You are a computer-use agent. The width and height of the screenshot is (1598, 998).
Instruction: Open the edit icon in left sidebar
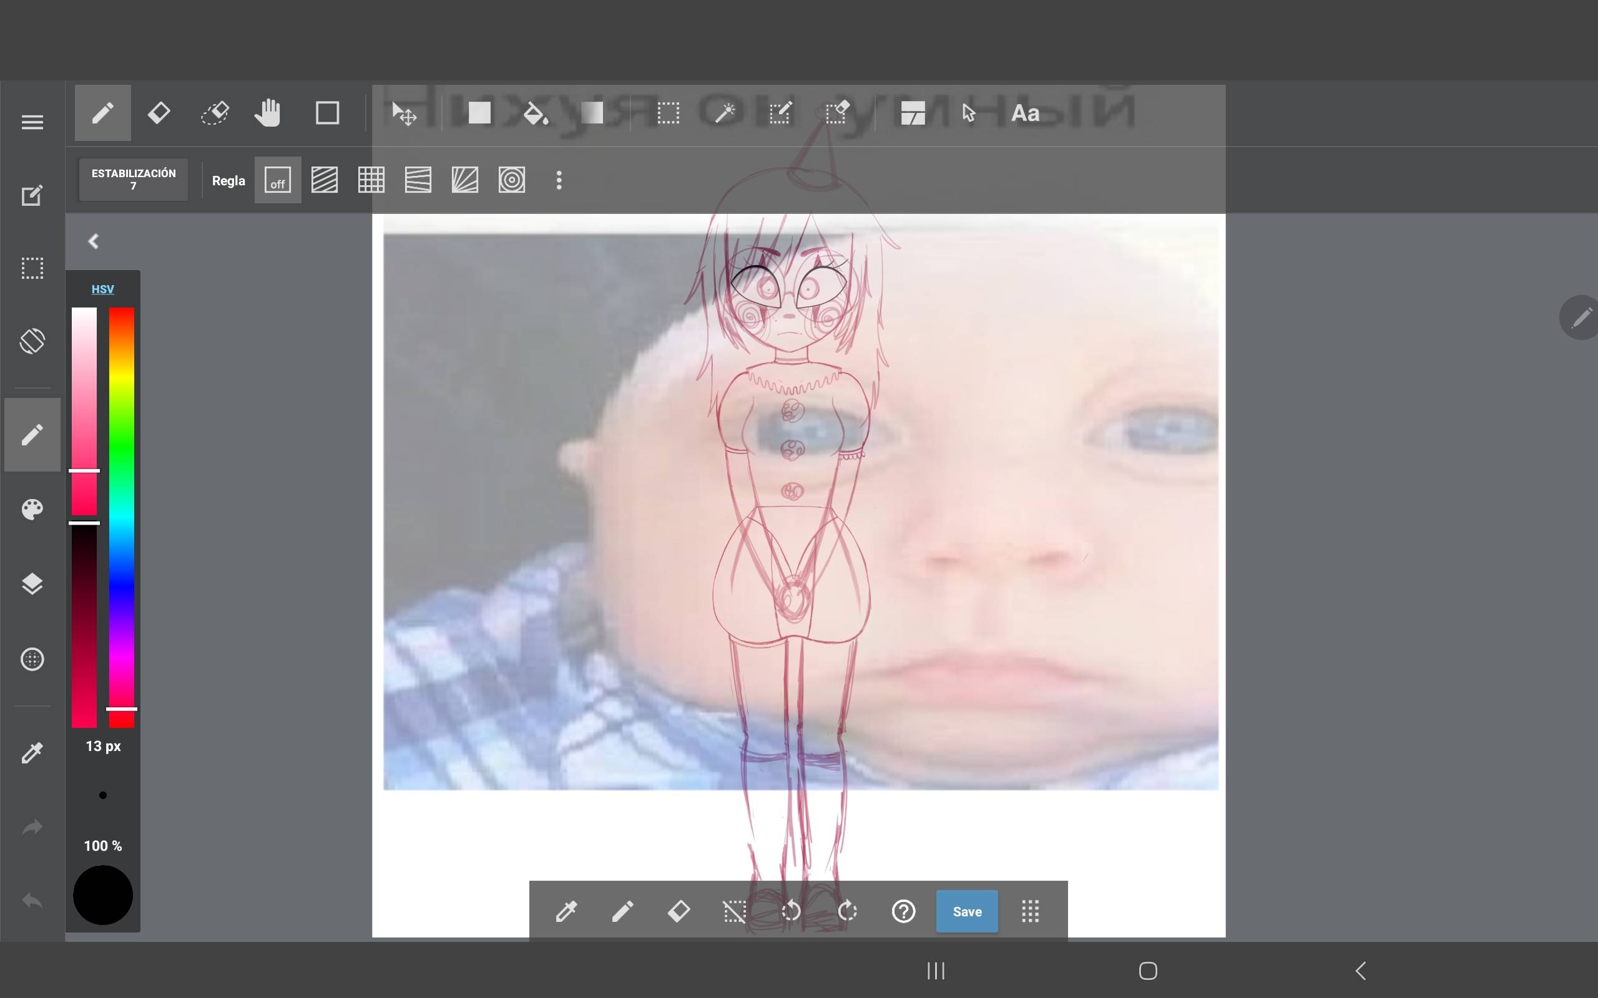[x=32, y=195]
